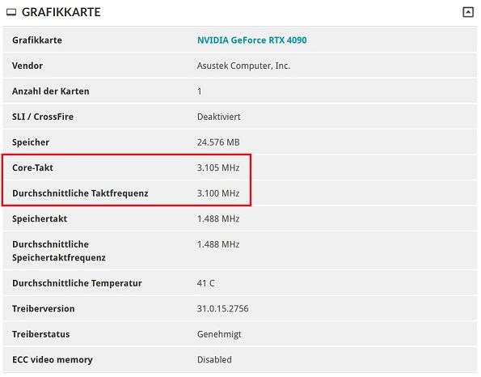Select the Anzahl der Karten label
481x377 pixels.
(x=51, y=91)
